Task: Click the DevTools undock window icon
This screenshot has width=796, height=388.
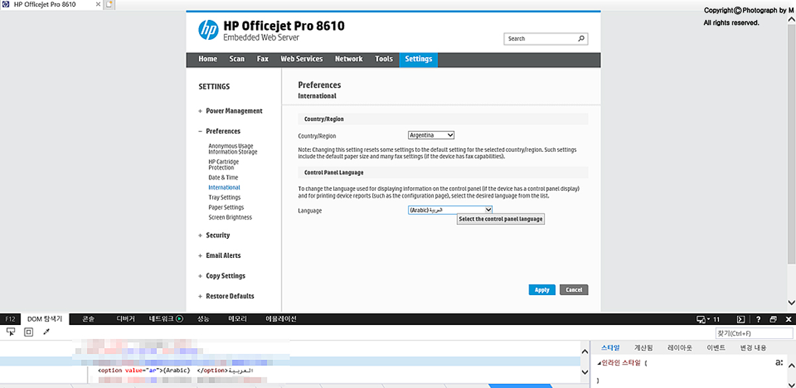Action: [x=773, y=319]
